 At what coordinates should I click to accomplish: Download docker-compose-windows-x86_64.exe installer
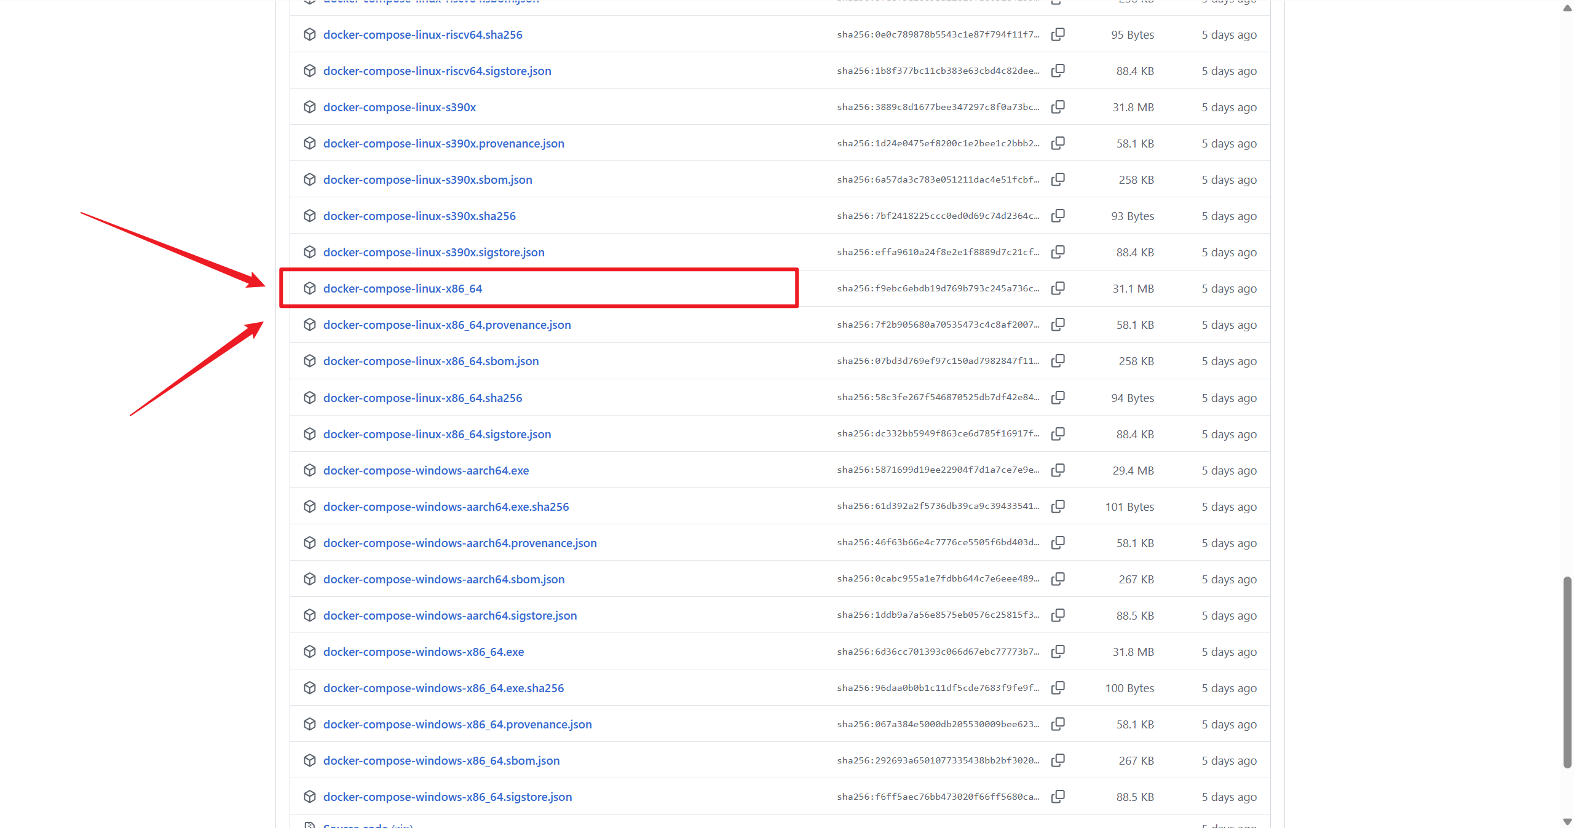tap(424, 652)
